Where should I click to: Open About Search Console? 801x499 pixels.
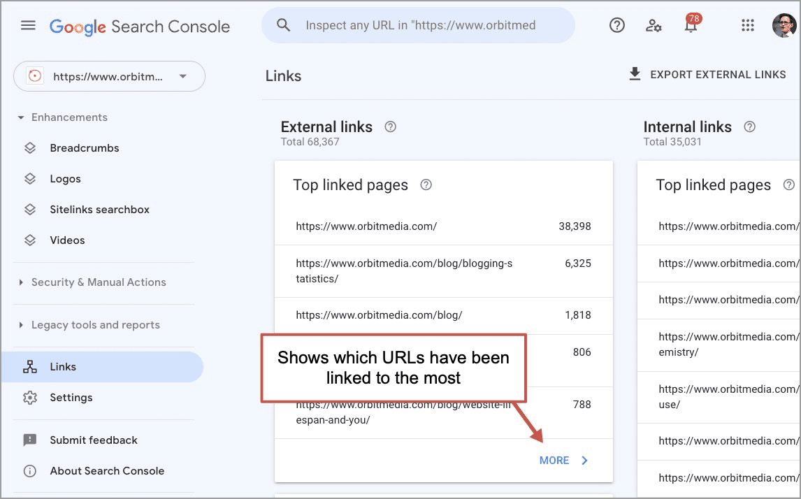pyautogui.click(x=107, y=471)
